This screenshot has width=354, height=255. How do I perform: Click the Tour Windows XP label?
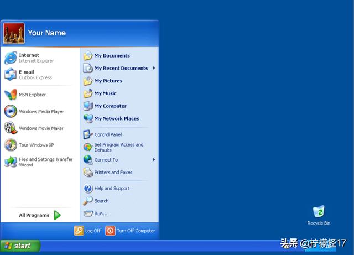tap(37, 145)
